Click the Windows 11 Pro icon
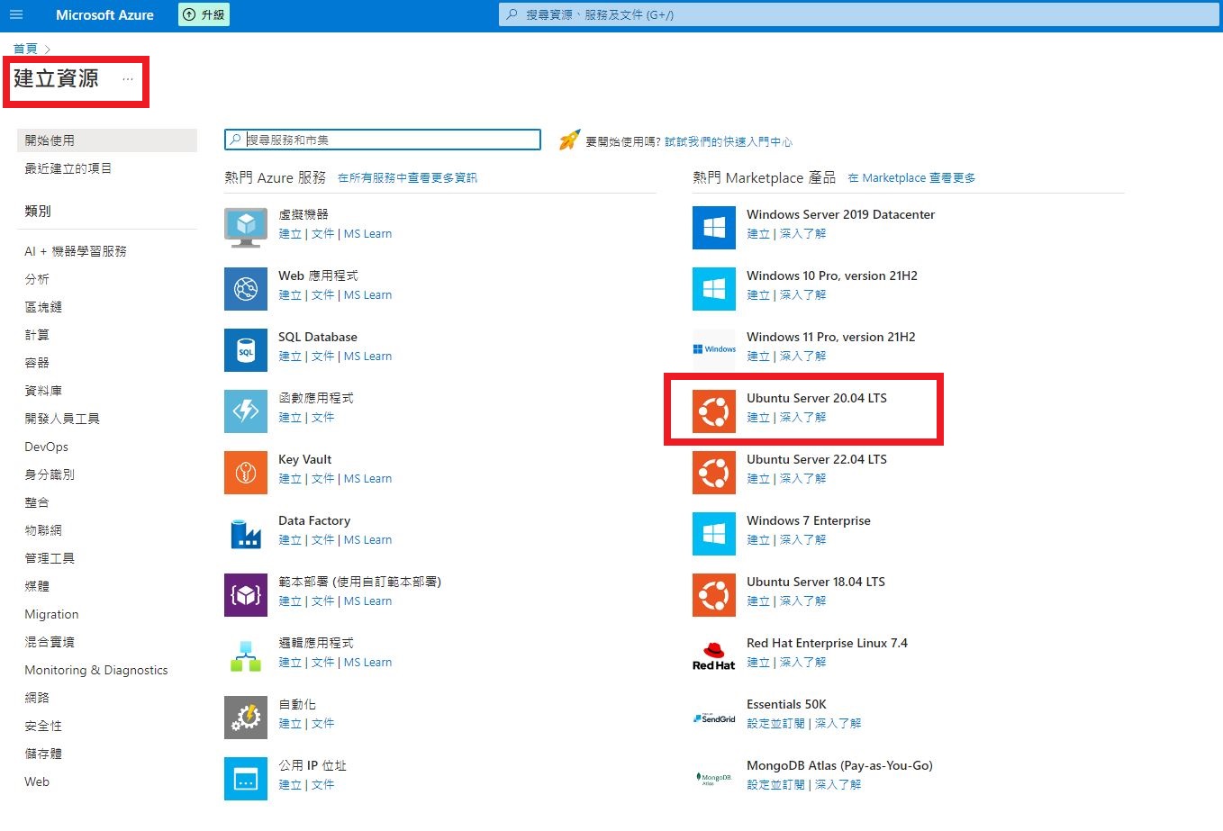Screen dimensions: 1223x831 point(714,349)
